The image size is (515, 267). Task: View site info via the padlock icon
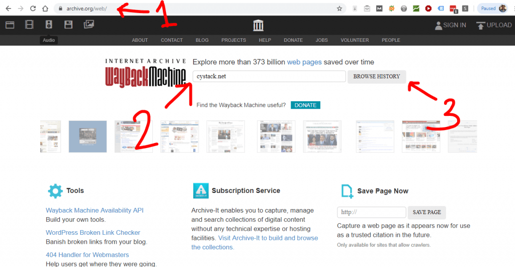click(60, 9)
